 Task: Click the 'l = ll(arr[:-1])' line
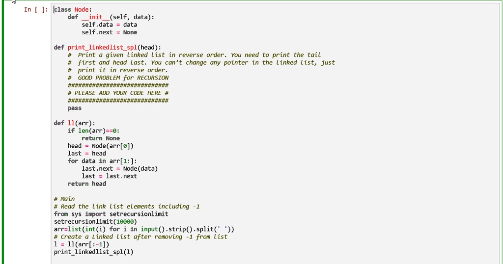(x=82, y=244)
